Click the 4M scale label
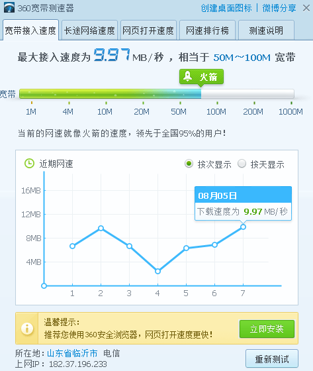The image size is (313, 371). pyautogui.click(x=68, y=111)
